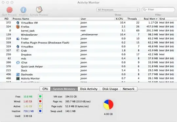Screen dimensions: 177x122
Task: Click the Dropbox Kind cell reading Intel
Action: 162,54
